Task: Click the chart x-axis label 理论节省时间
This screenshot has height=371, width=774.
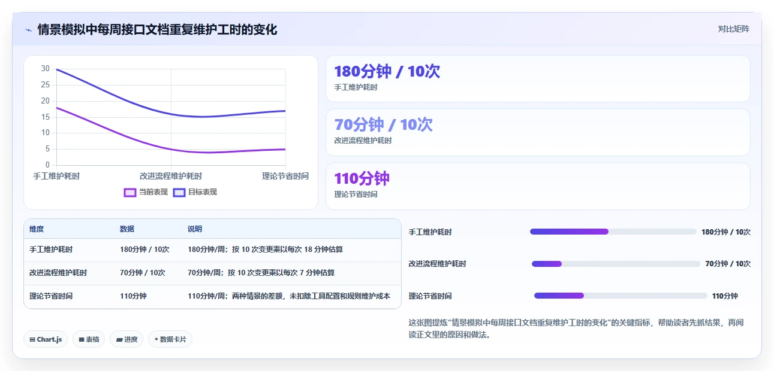Action: [x=285, y=176]
